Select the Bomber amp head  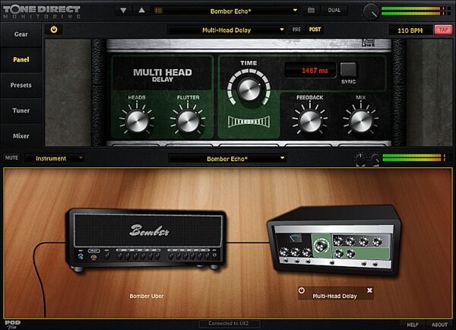click(x=147, y=240)
